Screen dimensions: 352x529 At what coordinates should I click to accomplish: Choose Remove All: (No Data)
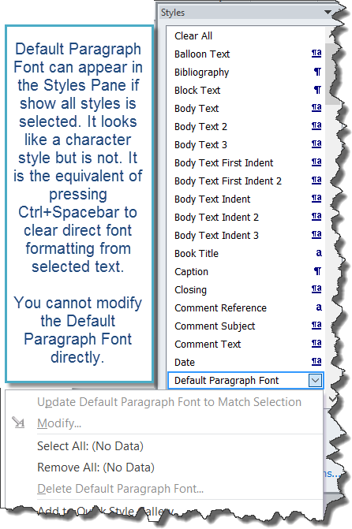tap(96, 468)
